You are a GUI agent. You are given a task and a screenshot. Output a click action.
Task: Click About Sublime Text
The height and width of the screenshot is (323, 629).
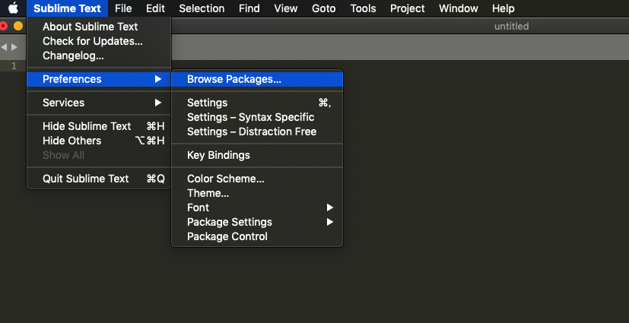90,27
